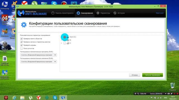Click the ENG language indicator
This screenshot has height=100, width=179.
[165, 98]
